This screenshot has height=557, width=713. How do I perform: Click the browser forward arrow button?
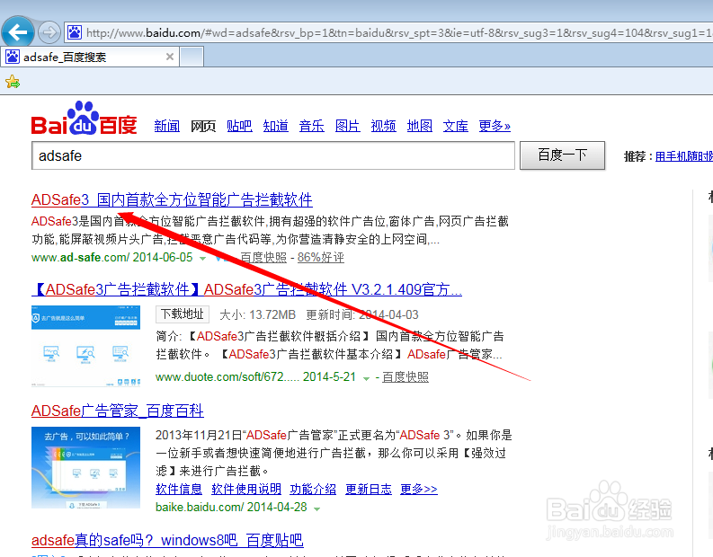coord(49,32)
